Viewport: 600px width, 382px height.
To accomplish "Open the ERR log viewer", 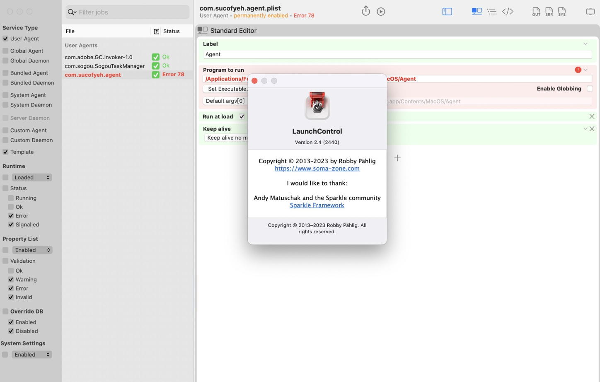I will coord(549,11).
